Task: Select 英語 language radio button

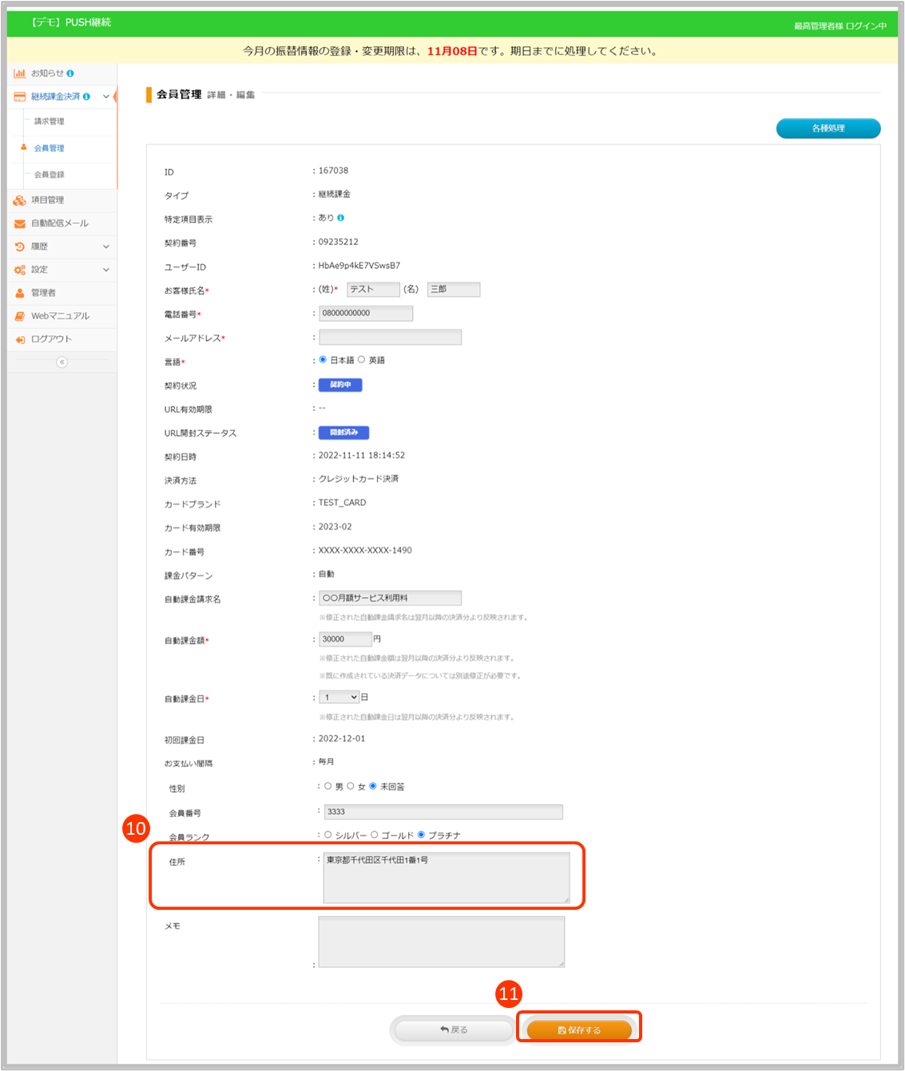Action: (x=362, y=360)
